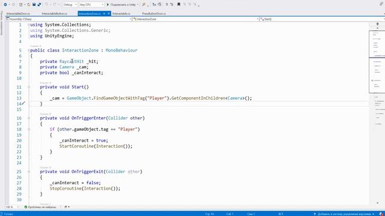
Task: Click the references CodeLens above line 5
Action: click(35, 46)
